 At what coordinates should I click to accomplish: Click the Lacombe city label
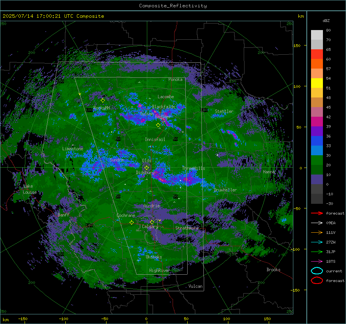166,97
